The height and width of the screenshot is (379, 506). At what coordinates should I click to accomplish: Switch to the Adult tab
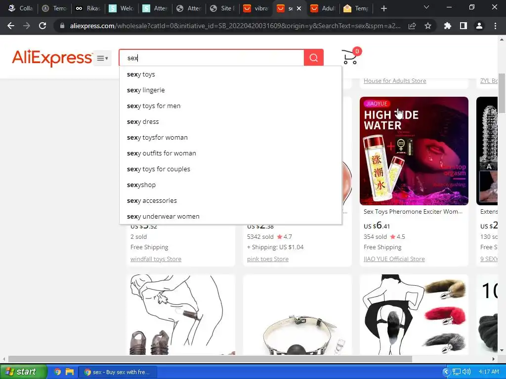323,8
